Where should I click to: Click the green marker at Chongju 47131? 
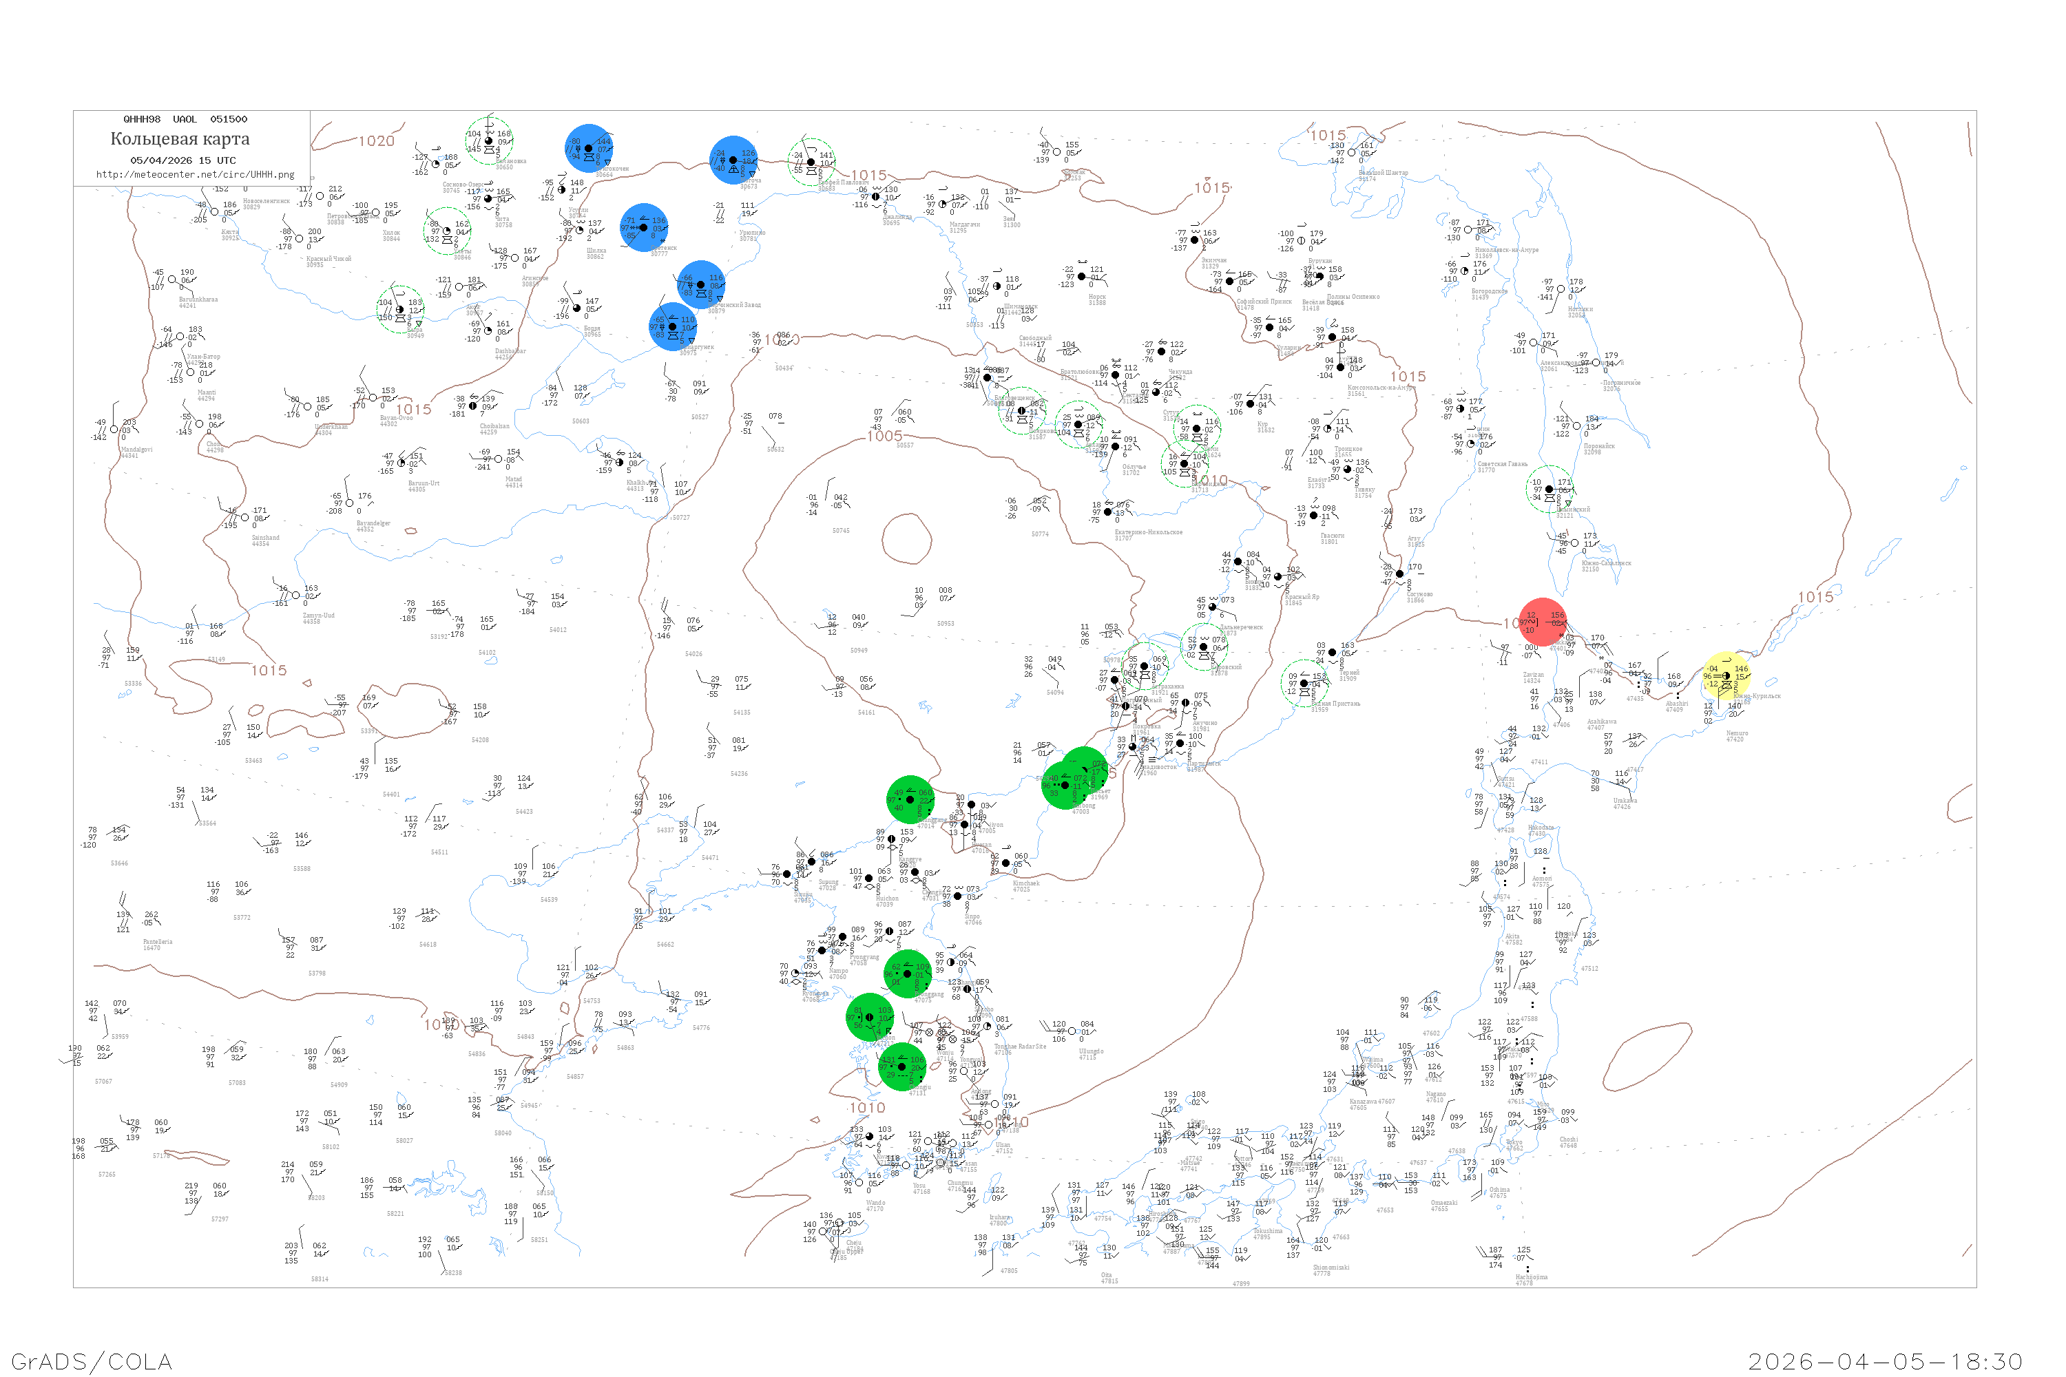coord(902,1066)
